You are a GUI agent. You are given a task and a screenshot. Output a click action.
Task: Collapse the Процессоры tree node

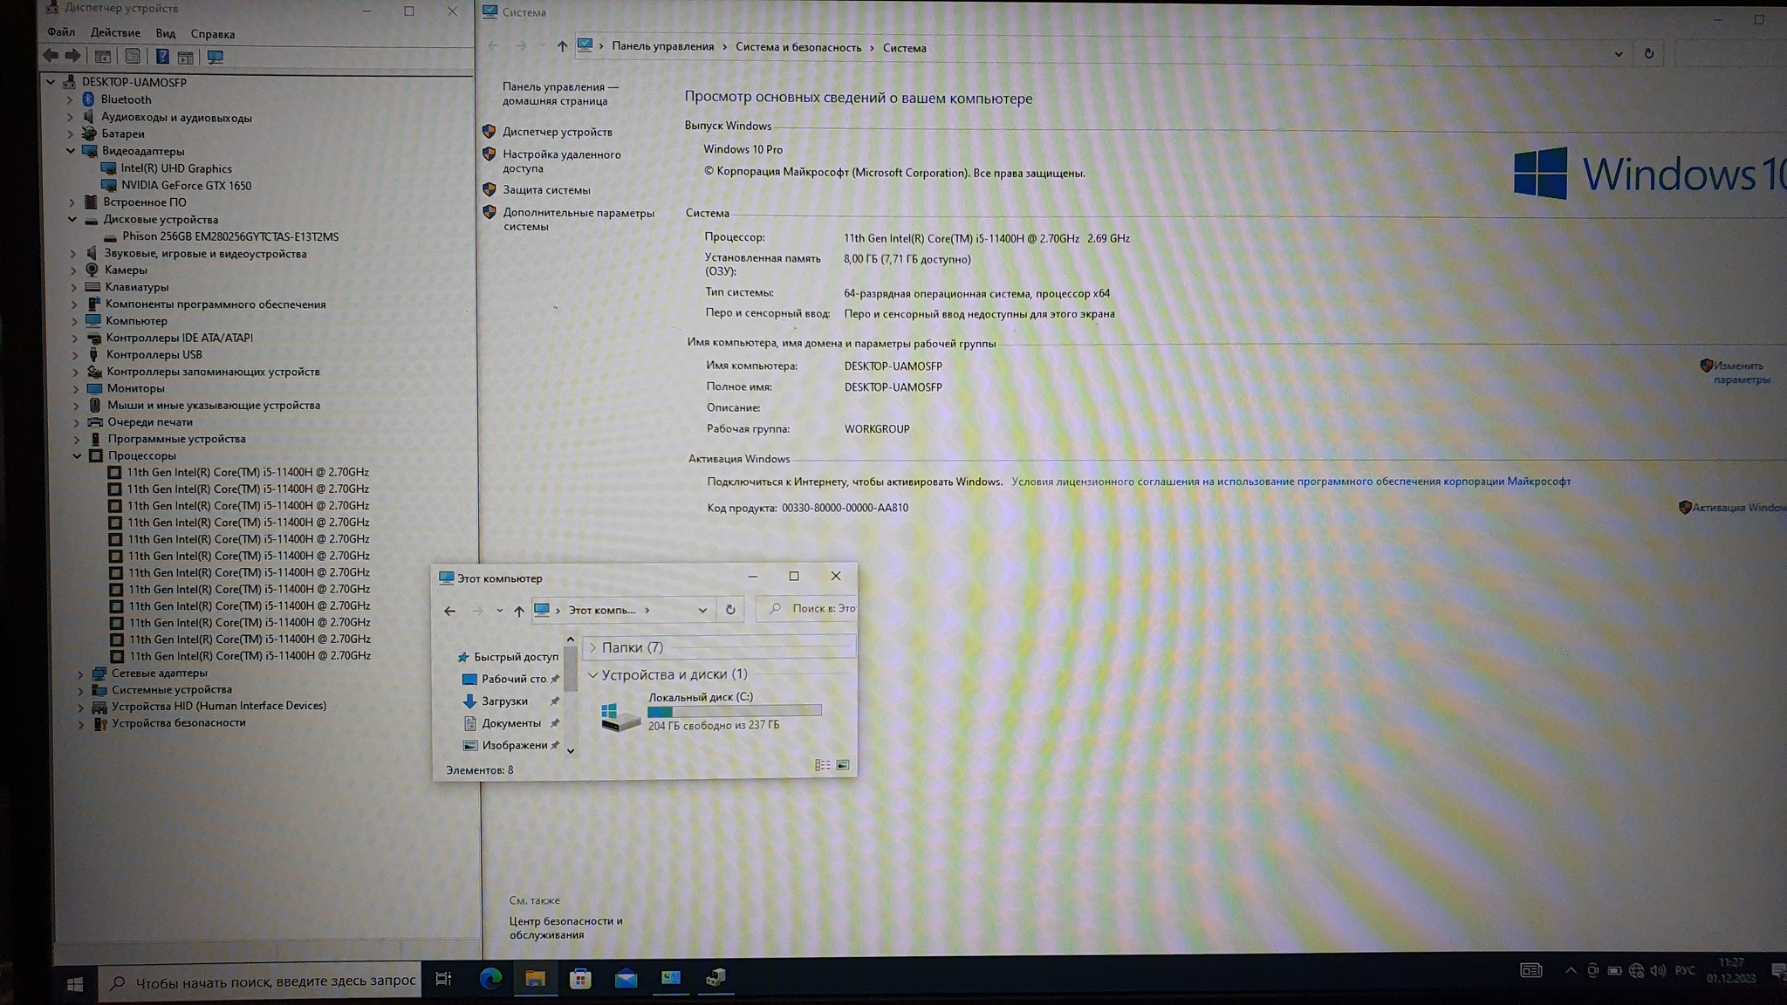(77, 455)
